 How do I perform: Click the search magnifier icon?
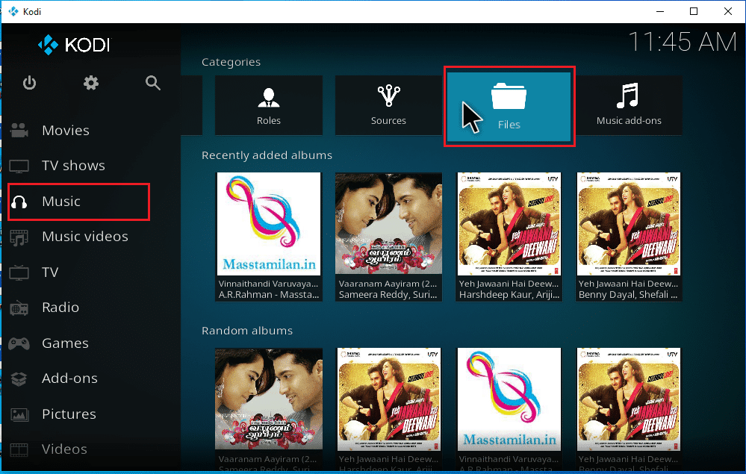(153, 83)
